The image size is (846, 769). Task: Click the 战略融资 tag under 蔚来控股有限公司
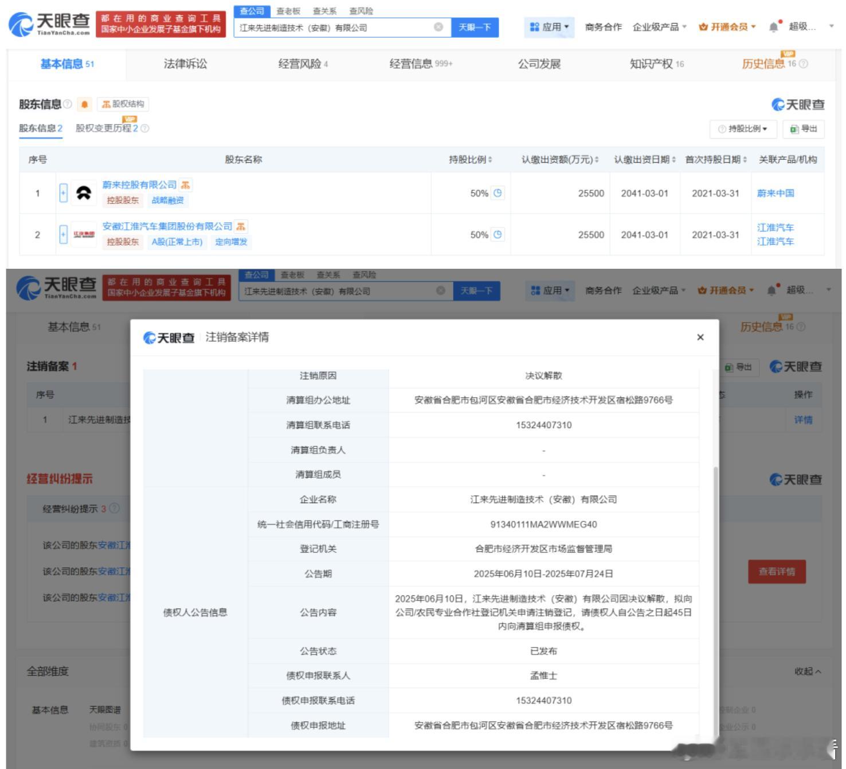coord(167,200)
